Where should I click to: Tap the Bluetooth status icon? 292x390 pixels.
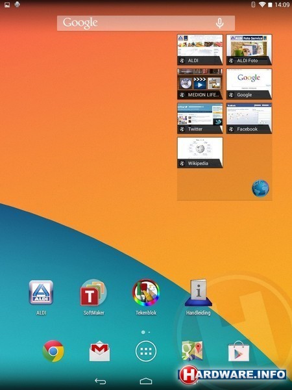[x=253, y=5]
